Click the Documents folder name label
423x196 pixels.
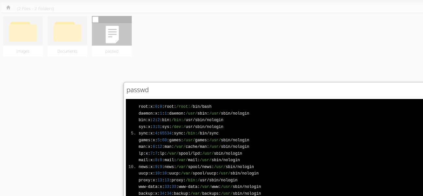coord(67,51)
